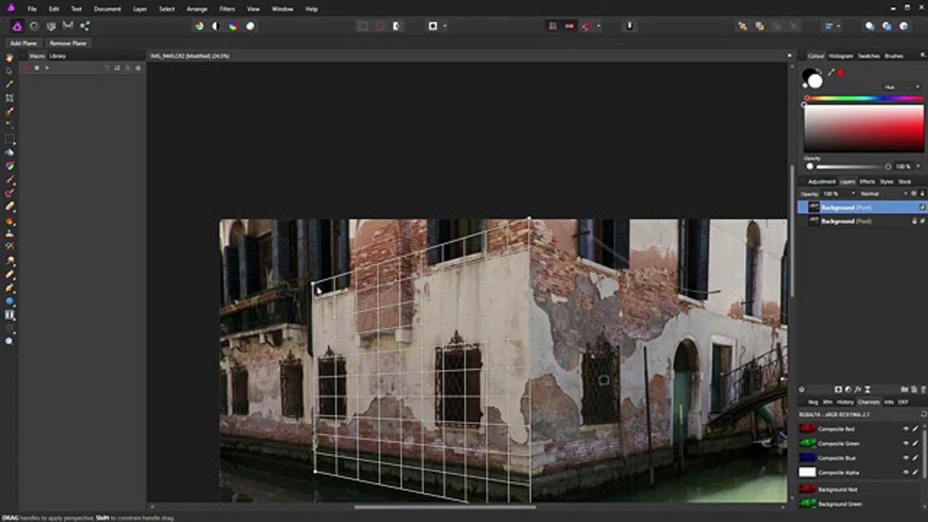928x522 pixels.
Task: Hide the Composite Red channel
Action: (x=906, y=429)
